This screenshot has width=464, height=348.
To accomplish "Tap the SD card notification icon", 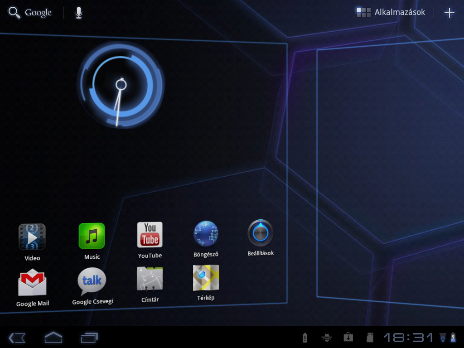I will (x=370, y=337).
